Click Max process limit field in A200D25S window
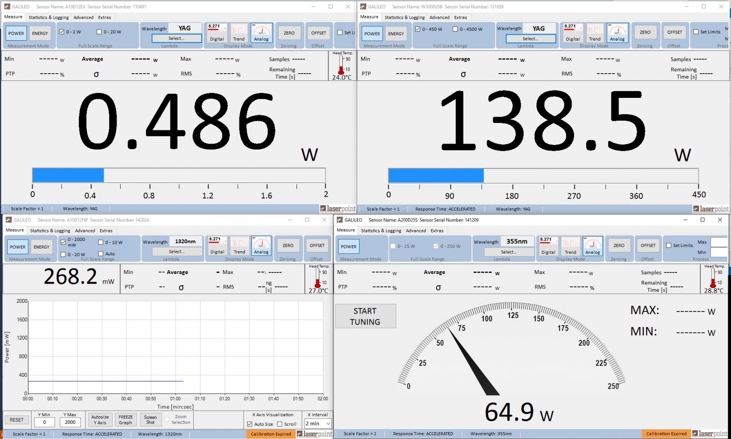The width and height of the screenshot is (731, 439). pyautogui.click(x=719, y=242)
